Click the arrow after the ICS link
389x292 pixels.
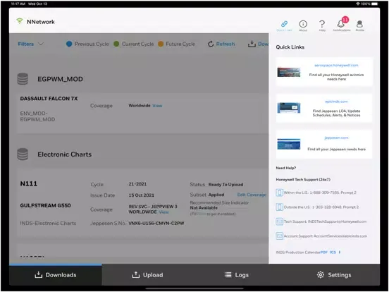click(340, 253)
